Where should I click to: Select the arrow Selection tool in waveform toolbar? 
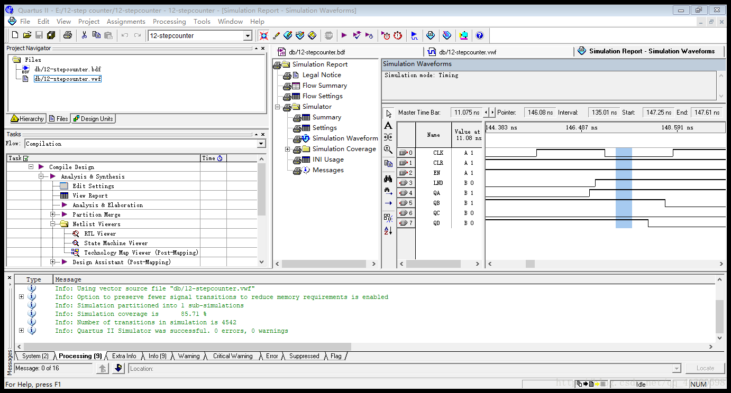click(388, 114)
